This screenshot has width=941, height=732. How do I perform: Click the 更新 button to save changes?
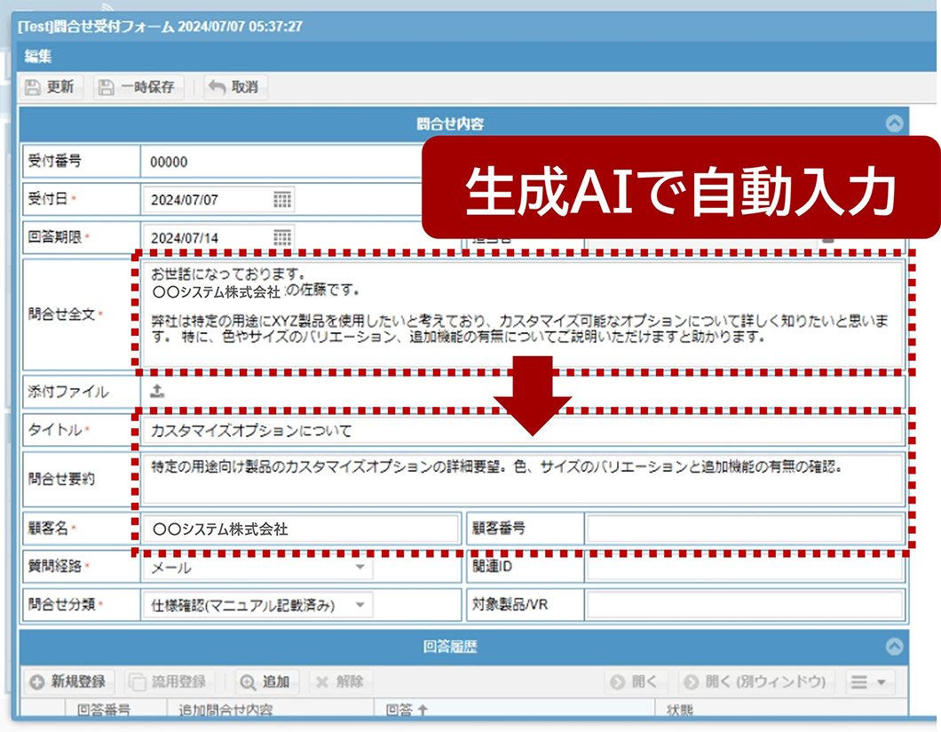(53, 87)
